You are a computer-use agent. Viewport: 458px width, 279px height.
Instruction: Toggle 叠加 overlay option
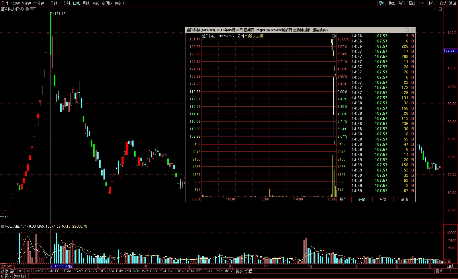pos(392,3)
